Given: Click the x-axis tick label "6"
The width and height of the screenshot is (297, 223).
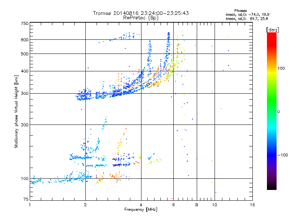Looking at the screenshot, I should coord(173,205).
